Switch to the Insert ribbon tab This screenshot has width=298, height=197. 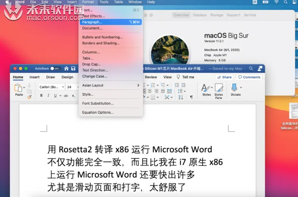(x=34, y=77)
